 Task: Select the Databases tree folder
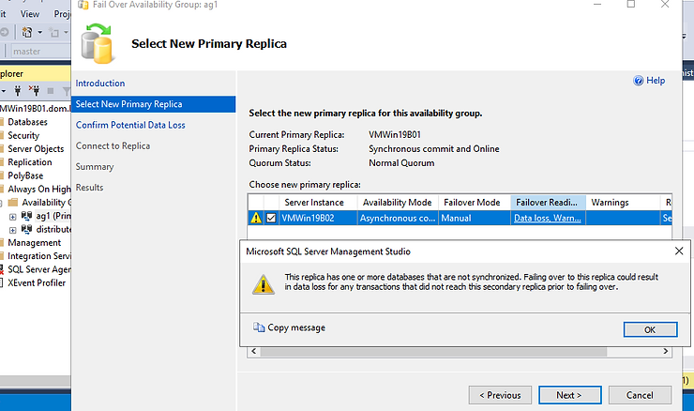(x=27, y=122)
